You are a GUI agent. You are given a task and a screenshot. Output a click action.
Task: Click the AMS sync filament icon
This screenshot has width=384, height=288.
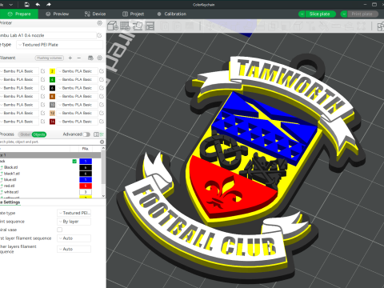[x=90, y=58]
